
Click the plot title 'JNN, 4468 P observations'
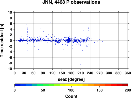(x=71, y=2)
